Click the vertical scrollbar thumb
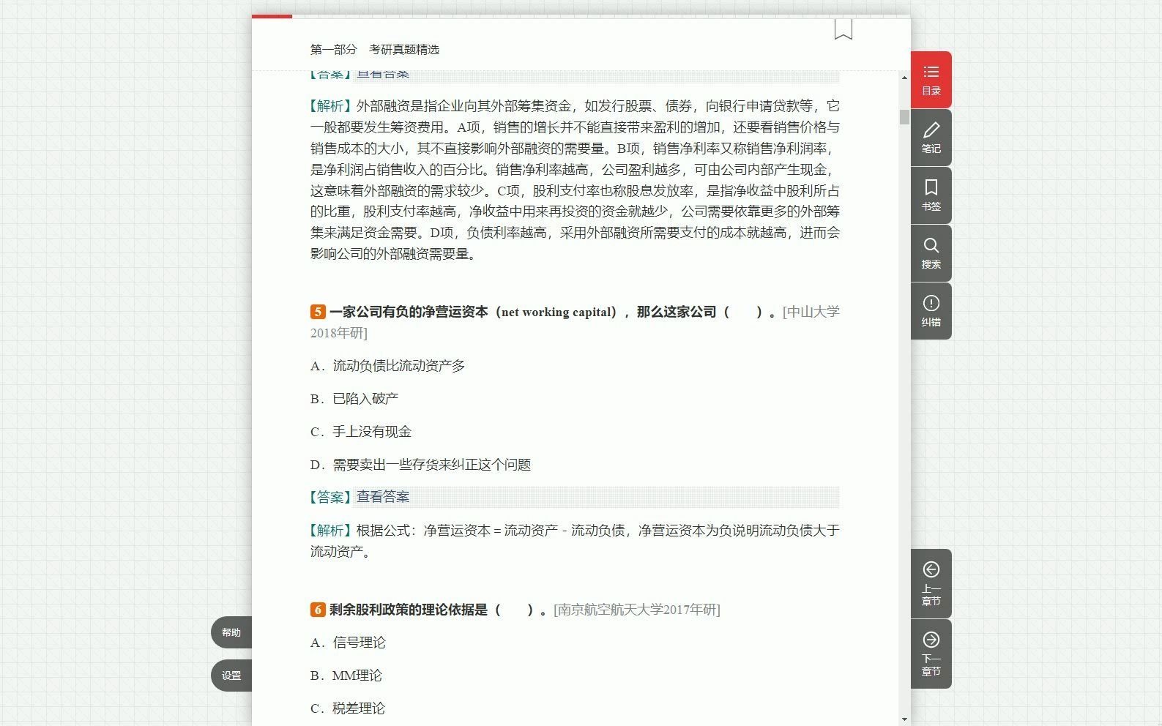Screen dimensions: 1162x726 905,117
